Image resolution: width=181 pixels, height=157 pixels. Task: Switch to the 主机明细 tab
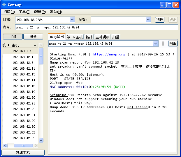tap(102, 37)
